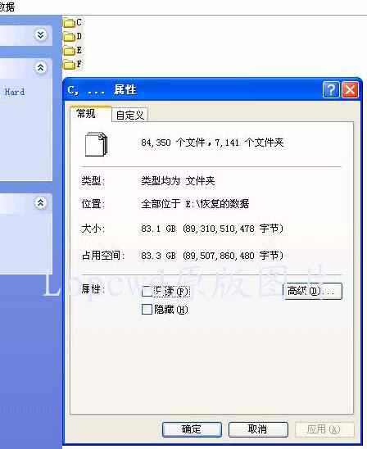Open the 自定义 tab
This screenshot has width=367, height=449.
coord(129,115)
